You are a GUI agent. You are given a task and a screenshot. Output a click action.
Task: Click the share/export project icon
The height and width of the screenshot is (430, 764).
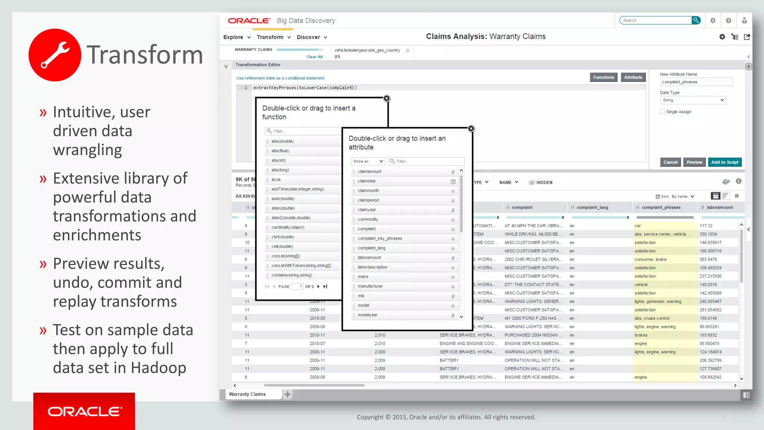(747, 37)
